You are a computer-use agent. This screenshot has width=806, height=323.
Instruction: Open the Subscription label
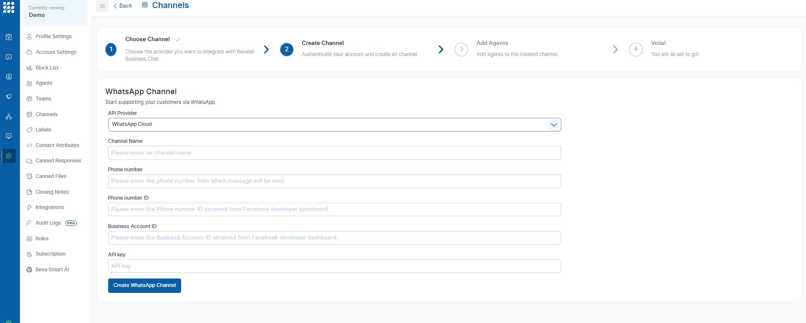(50, 254)
